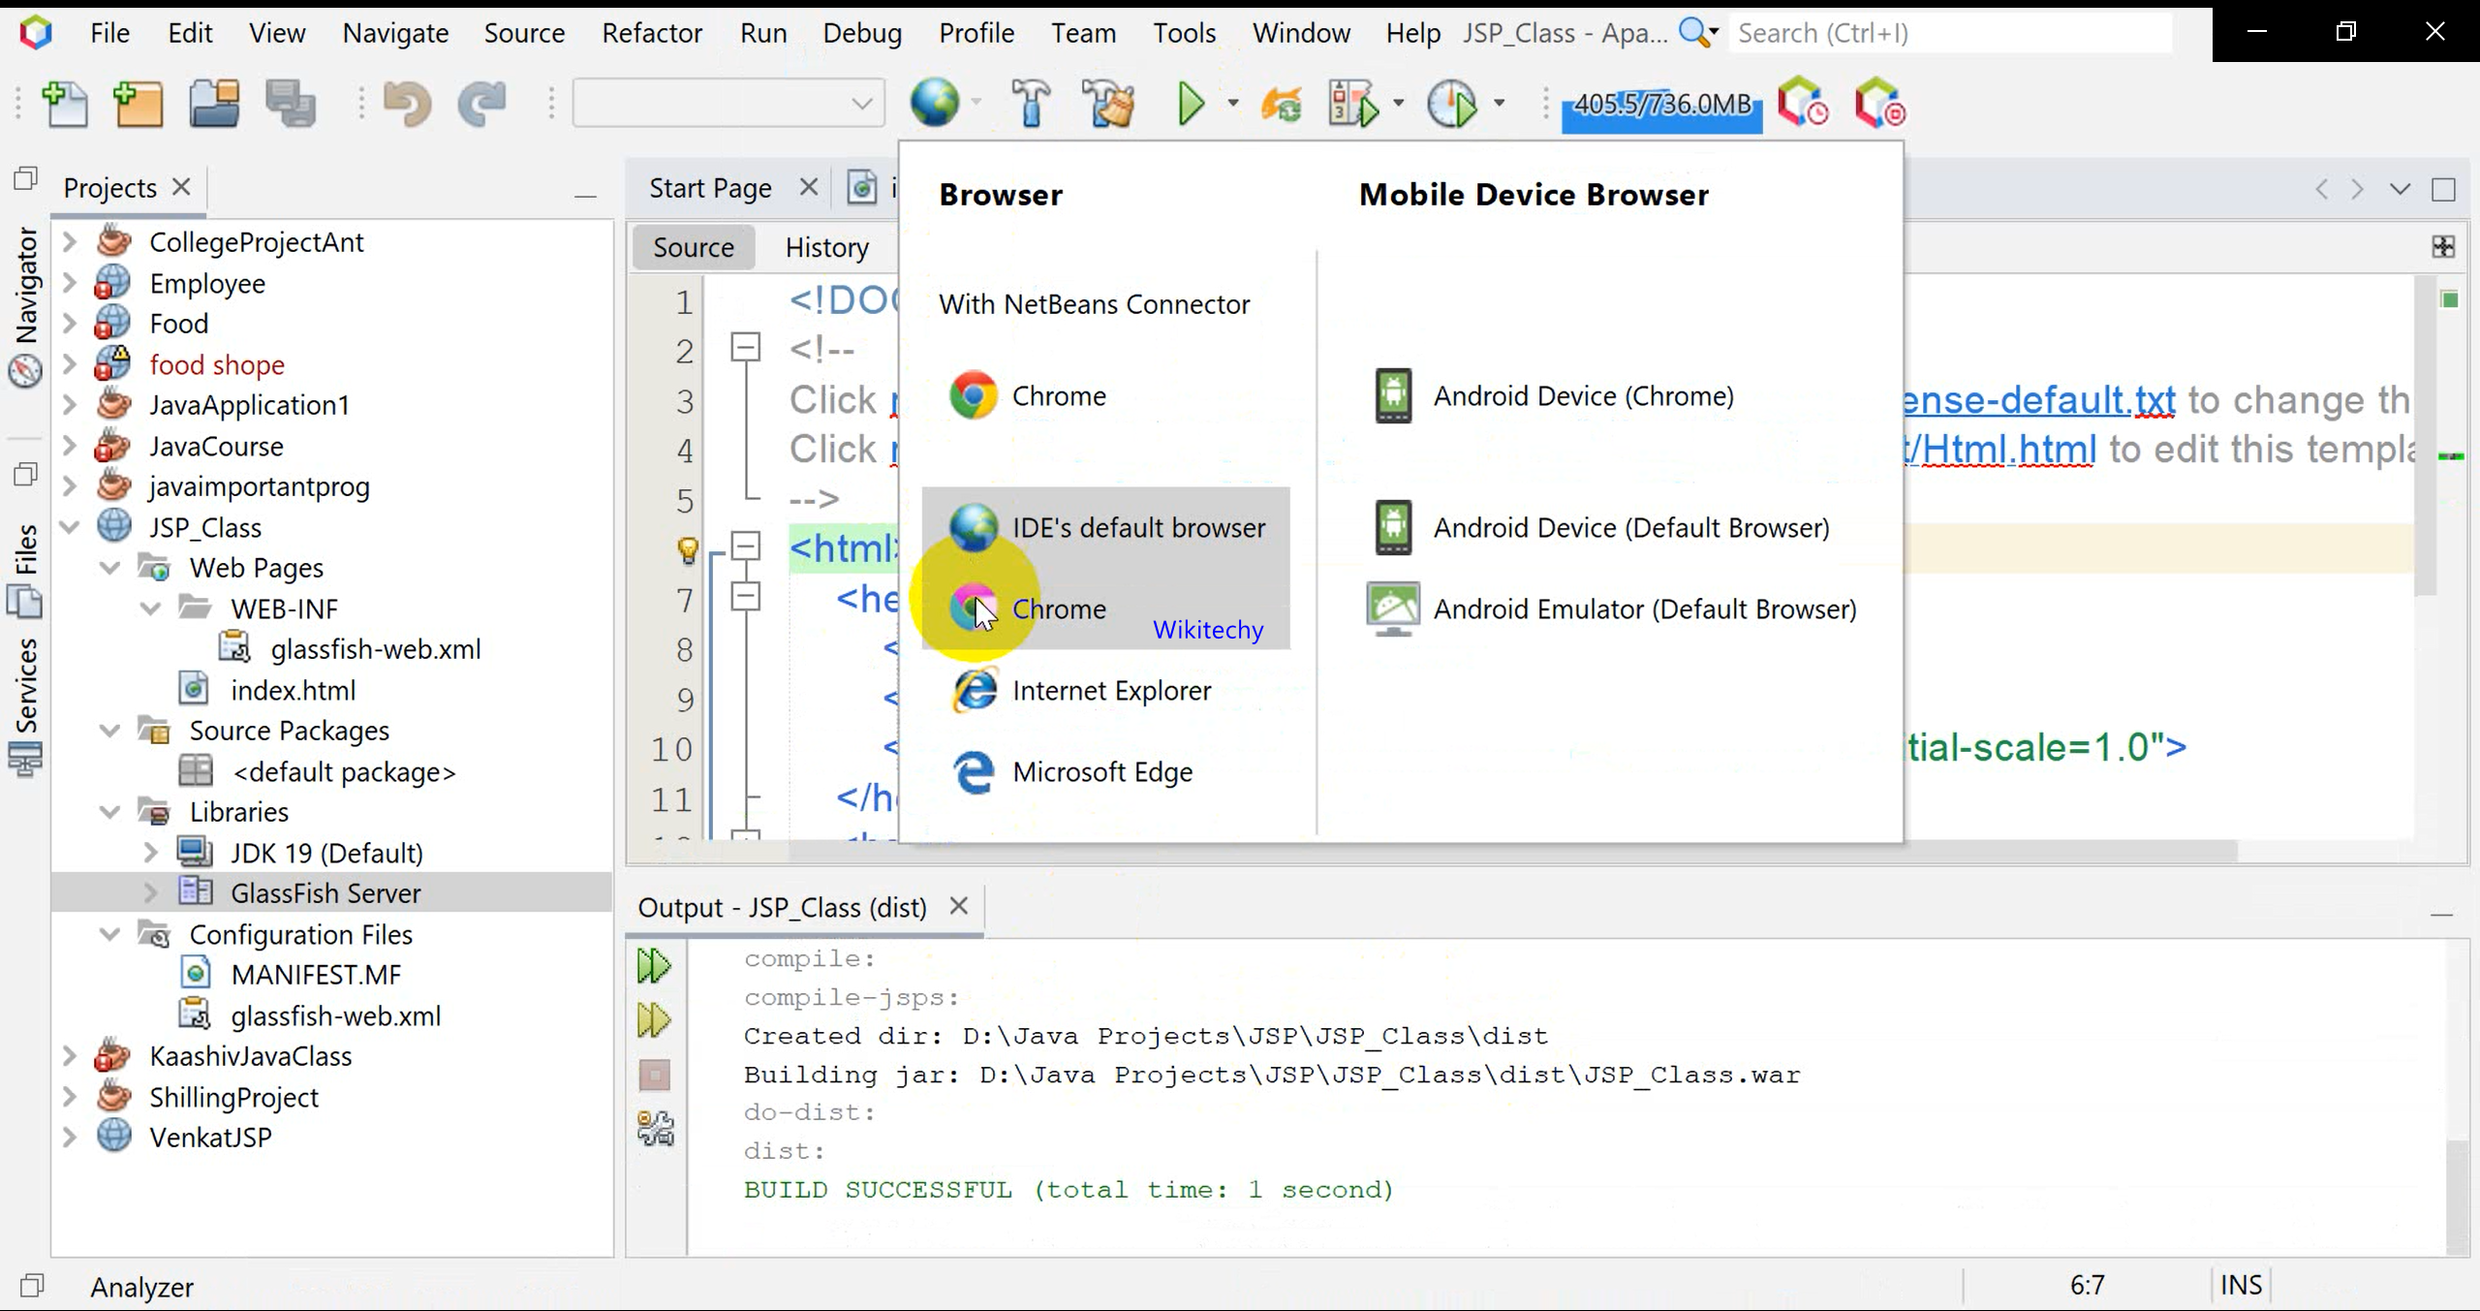This screenshot has width=2480, height=1311.
Task: Click the Profile Project clock icon
Action: point(1452,104)
